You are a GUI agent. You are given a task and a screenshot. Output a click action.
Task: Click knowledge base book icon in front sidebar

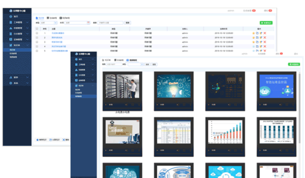pos(76,86)
